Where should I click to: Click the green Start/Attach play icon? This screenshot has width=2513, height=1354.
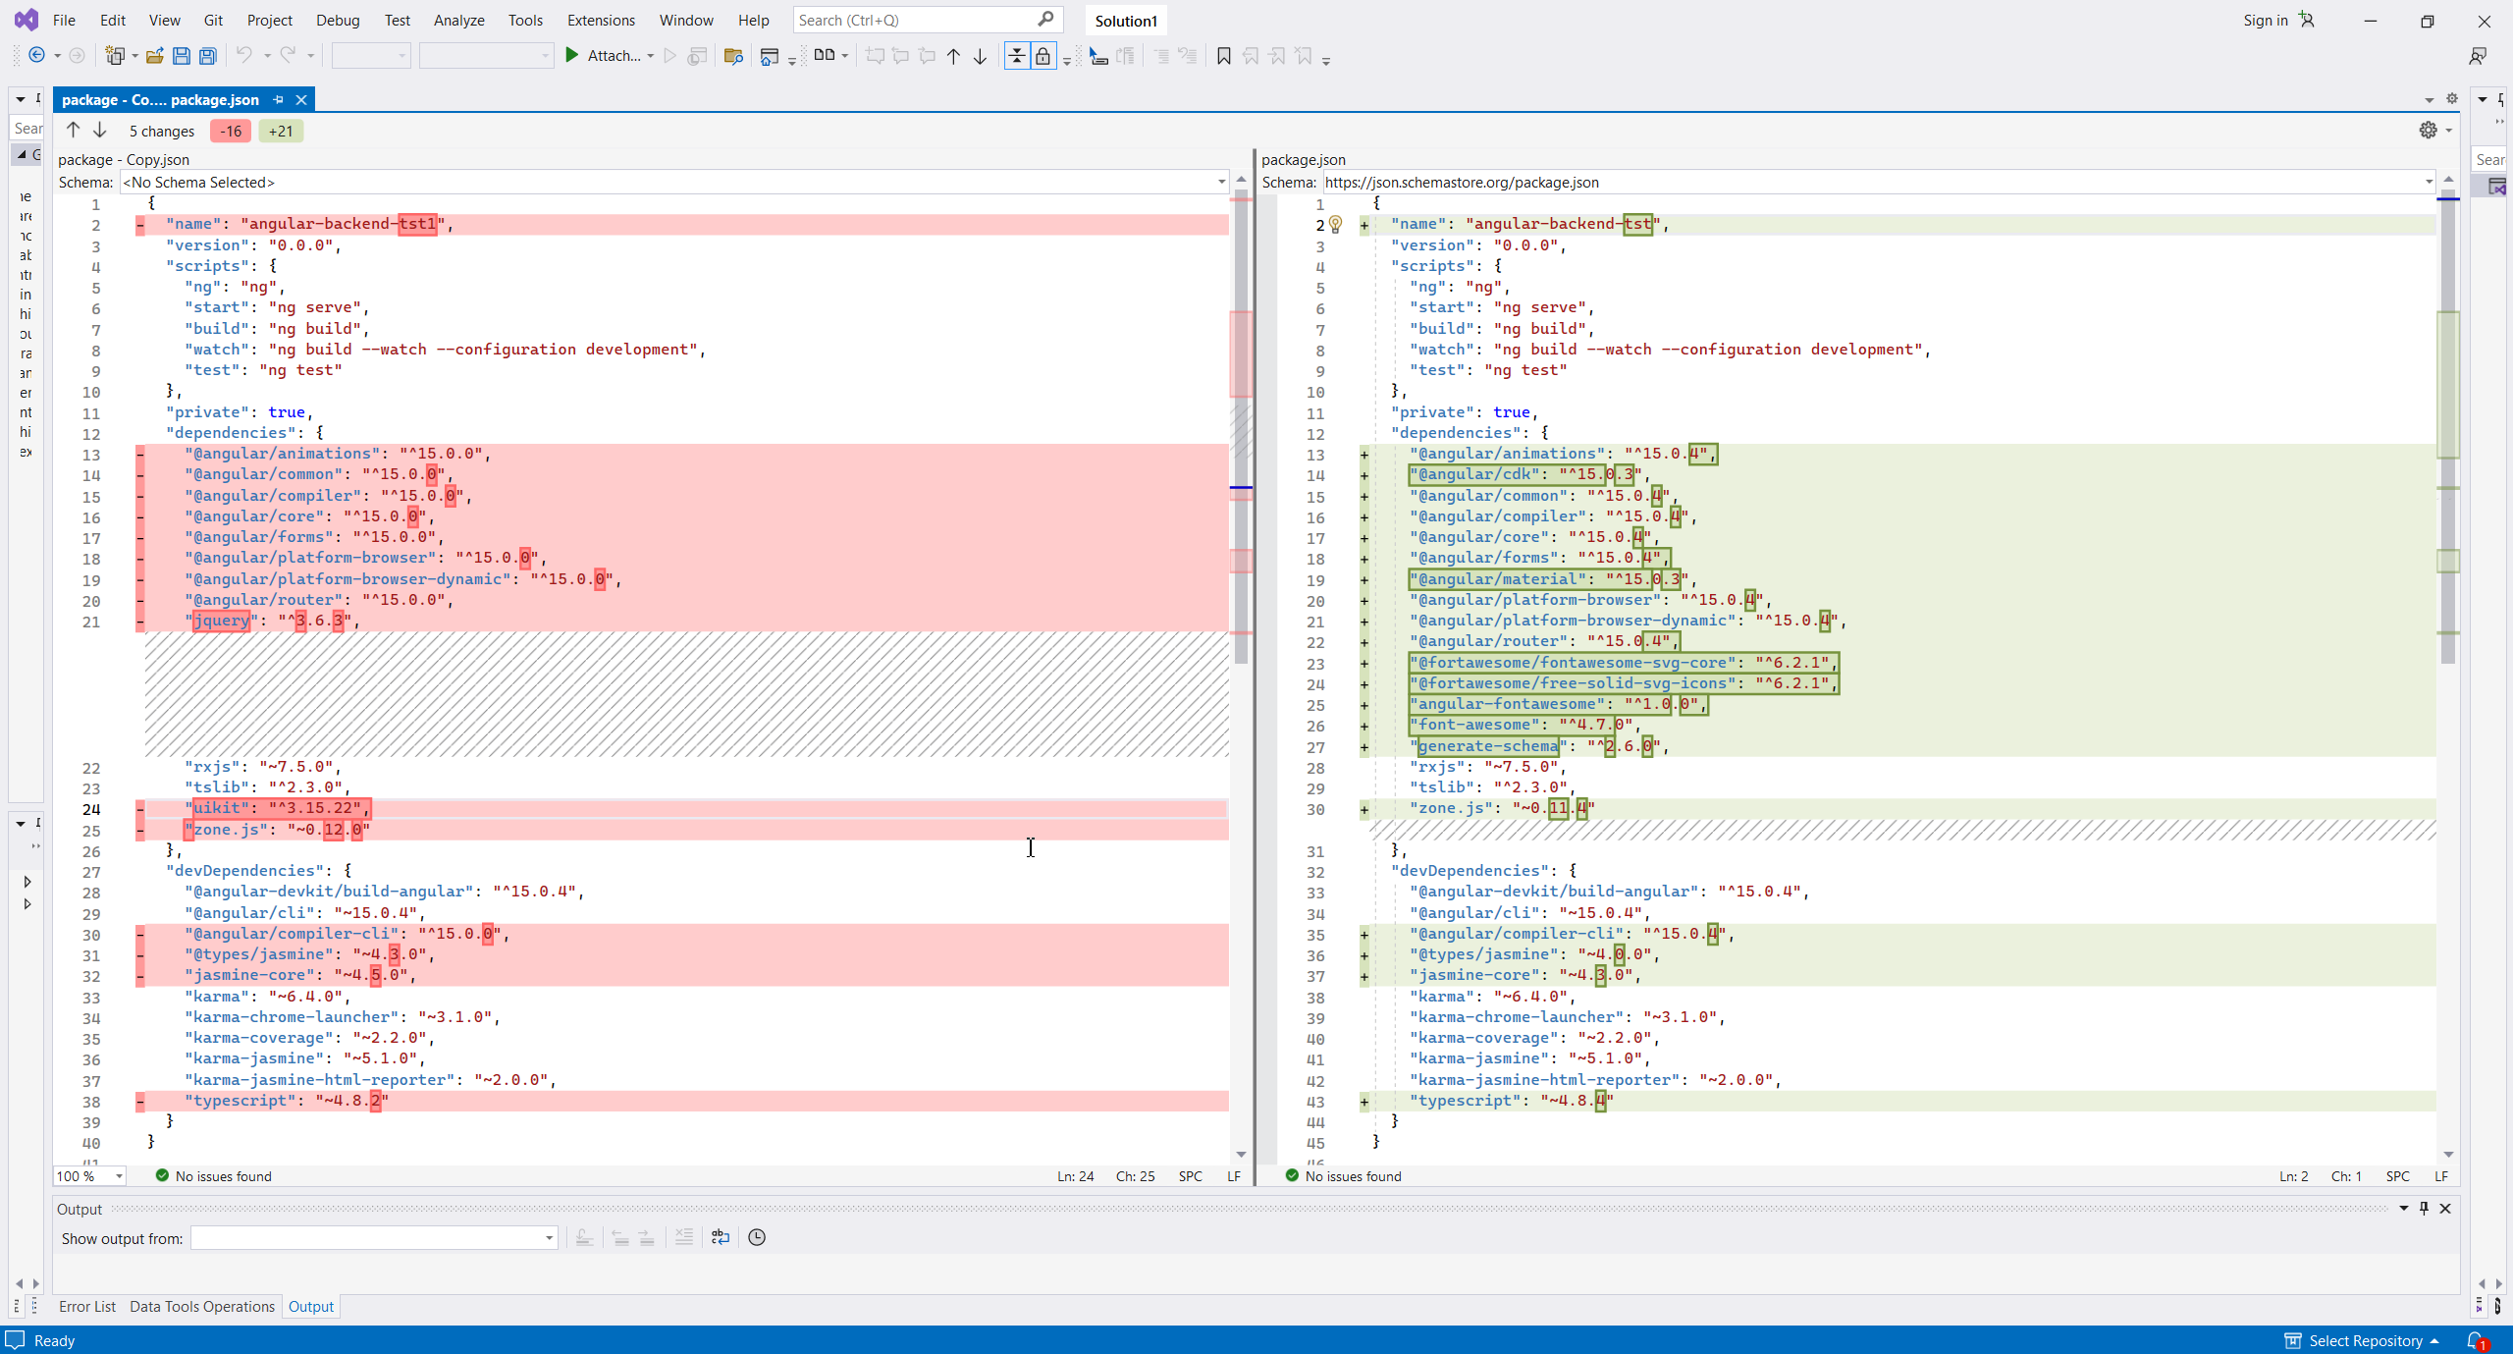(x=571, y=56)
